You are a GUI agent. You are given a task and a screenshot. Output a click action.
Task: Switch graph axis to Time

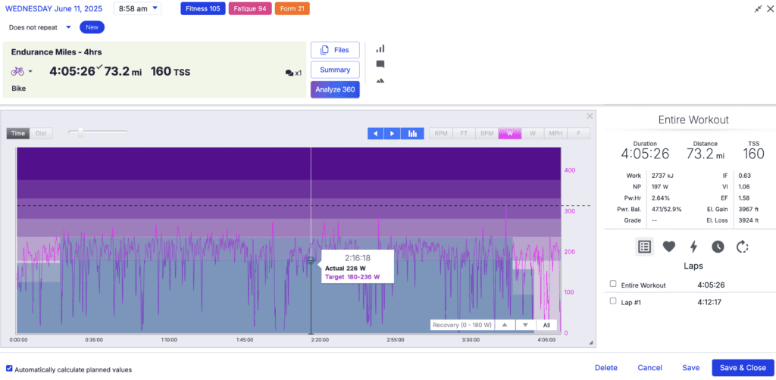pos(18,133)
